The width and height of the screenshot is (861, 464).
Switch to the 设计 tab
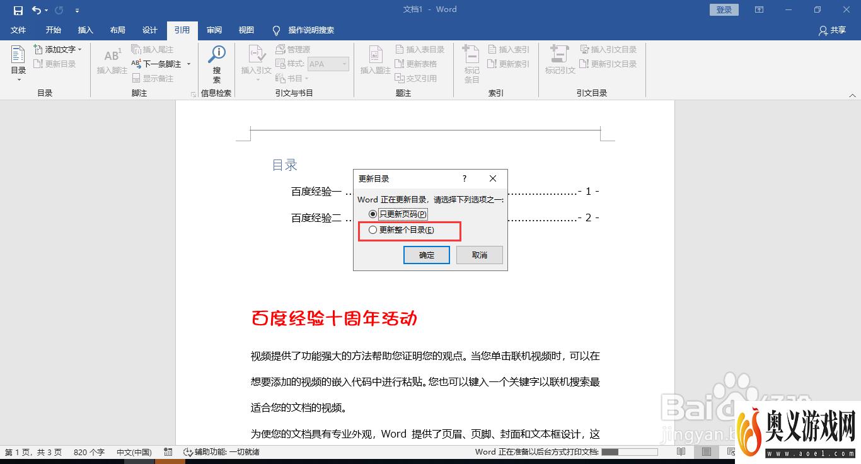[149, 30]
